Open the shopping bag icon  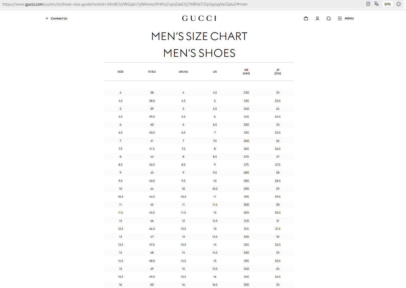pyautogui.click(x=306, y=18)
